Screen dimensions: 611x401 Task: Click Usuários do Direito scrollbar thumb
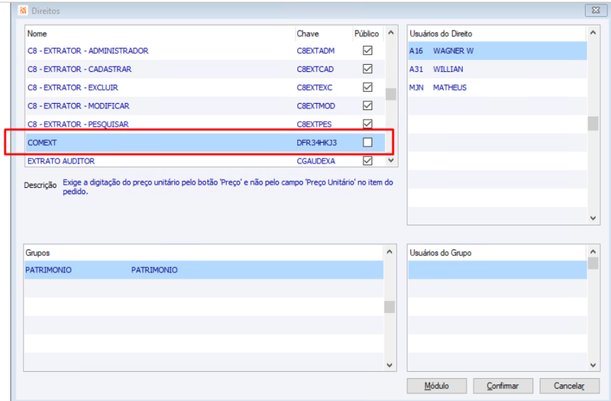pos(593,124)
